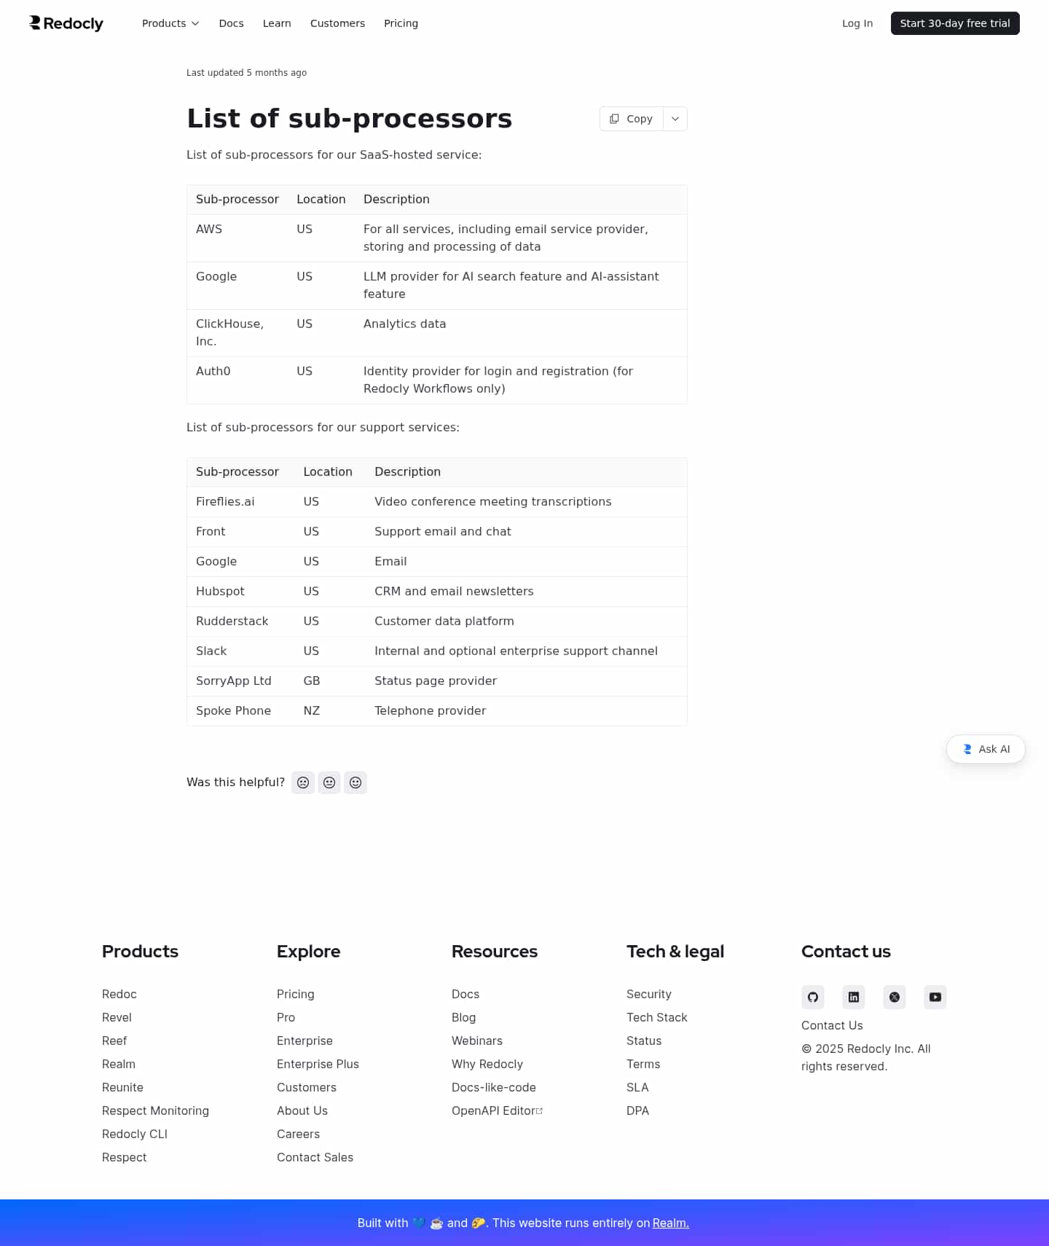Visit the DPA footer link
Viewport: 1049px width, 1246px height.
637,1110
